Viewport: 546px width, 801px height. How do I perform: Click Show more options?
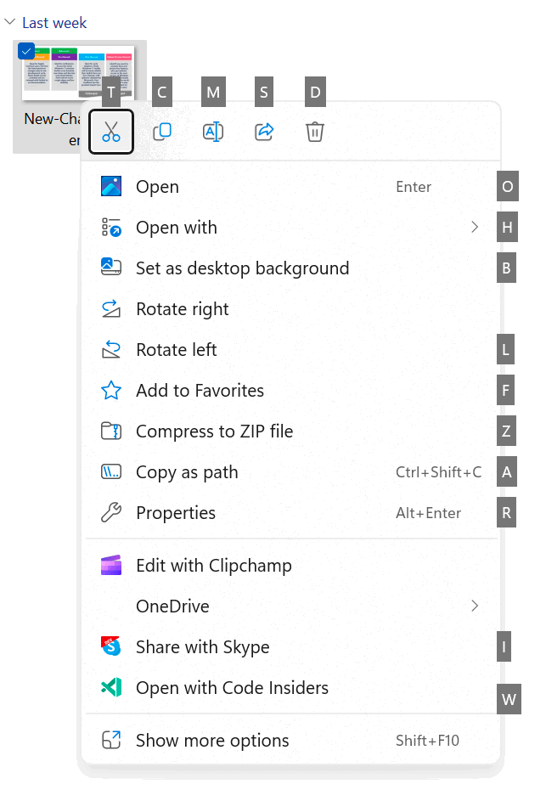point(212,741)
